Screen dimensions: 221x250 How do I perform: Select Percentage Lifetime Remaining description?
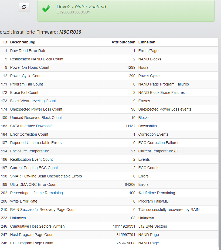click(x=36, y=193)
